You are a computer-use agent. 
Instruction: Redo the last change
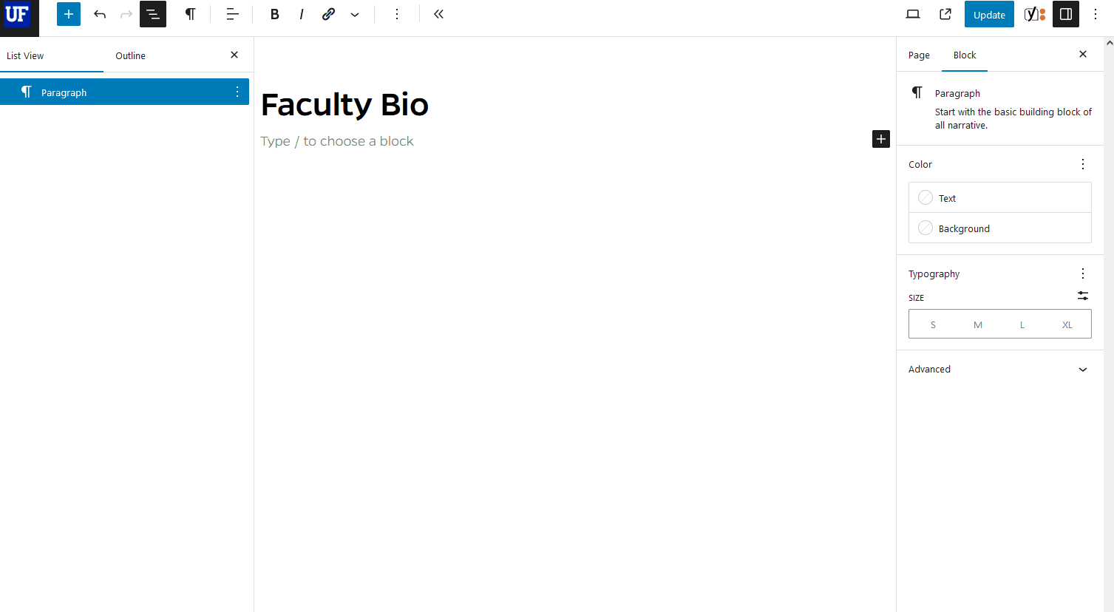point(126,14)
